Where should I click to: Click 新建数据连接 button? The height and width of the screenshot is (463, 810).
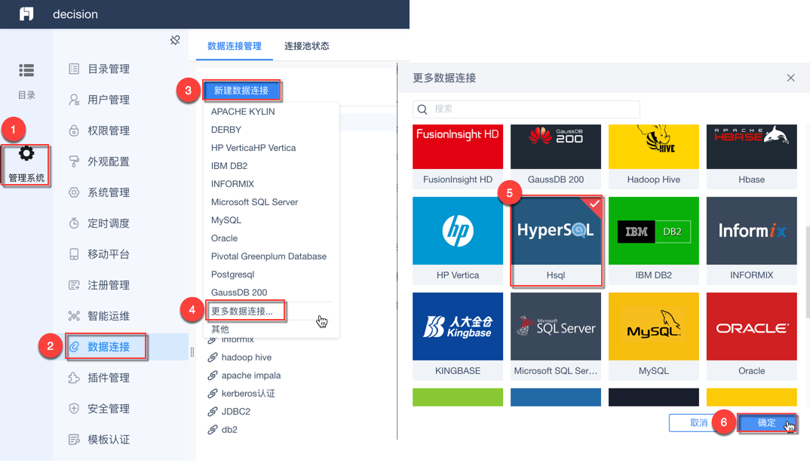[x=241, y=90]
